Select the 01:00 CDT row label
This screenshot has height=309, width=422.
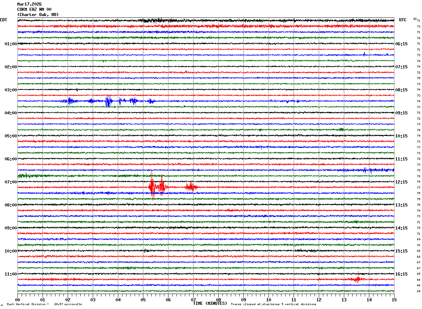11,44
